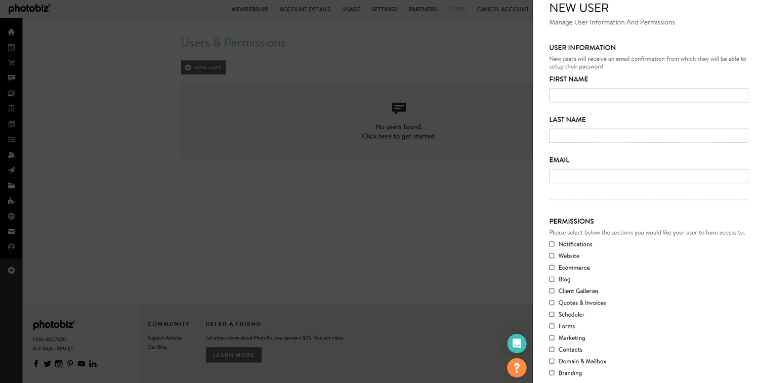Click the Twitter icon in footer
Screen dimensions: 759x383
(47, 364)
